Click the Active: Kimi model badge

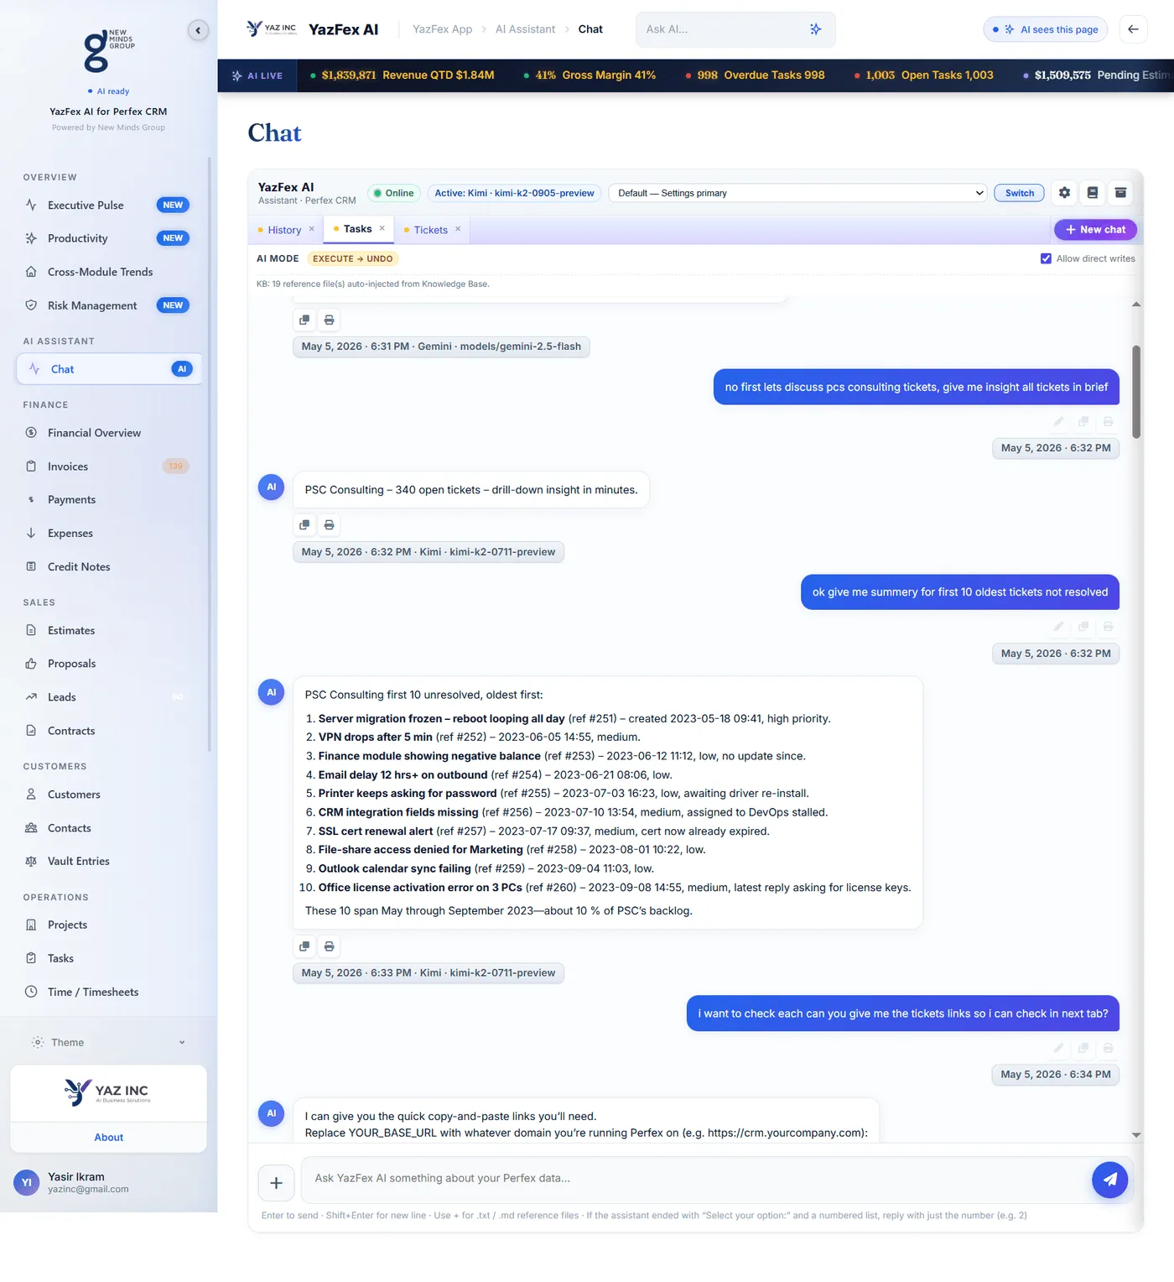(514, 193)
